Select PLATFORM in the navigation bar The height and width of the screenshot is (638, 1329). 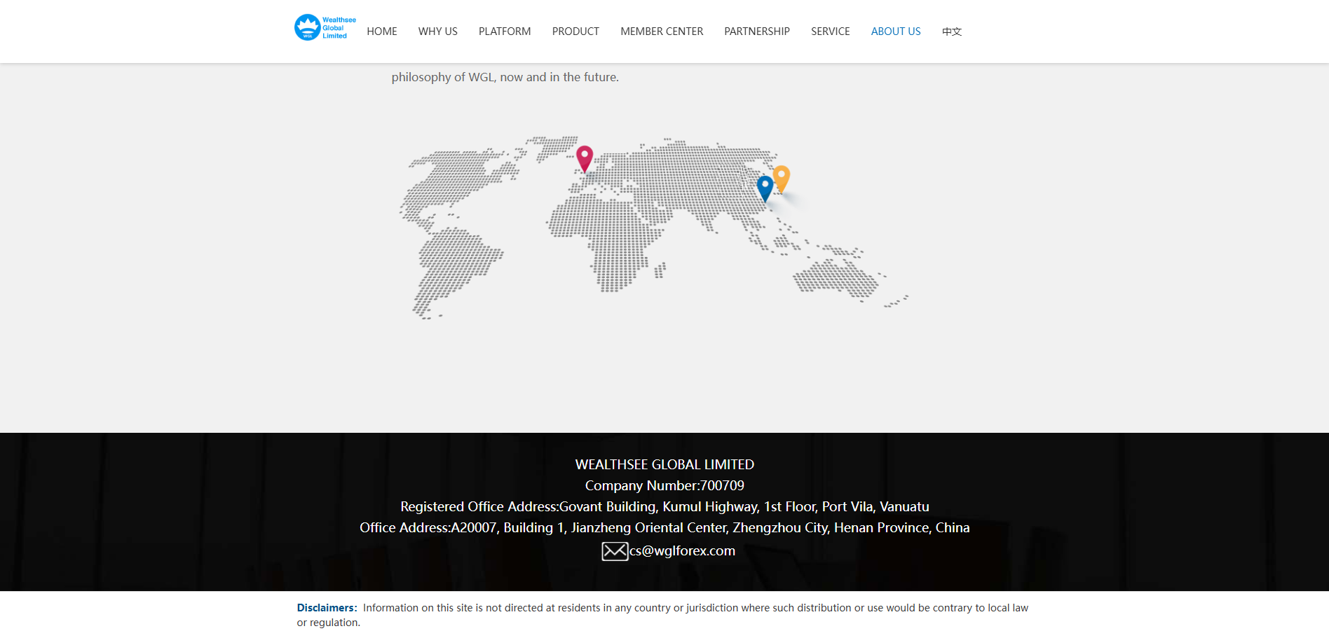[x=505, y=32]
